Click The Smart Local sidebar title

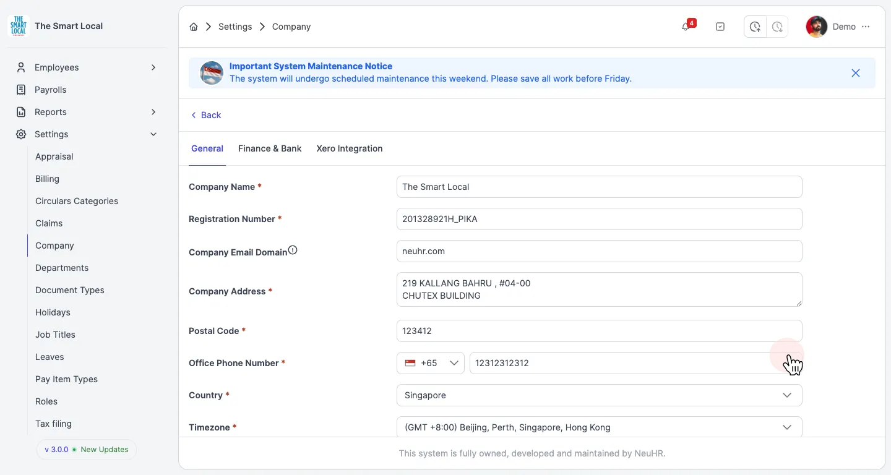(x=69, y=26)
